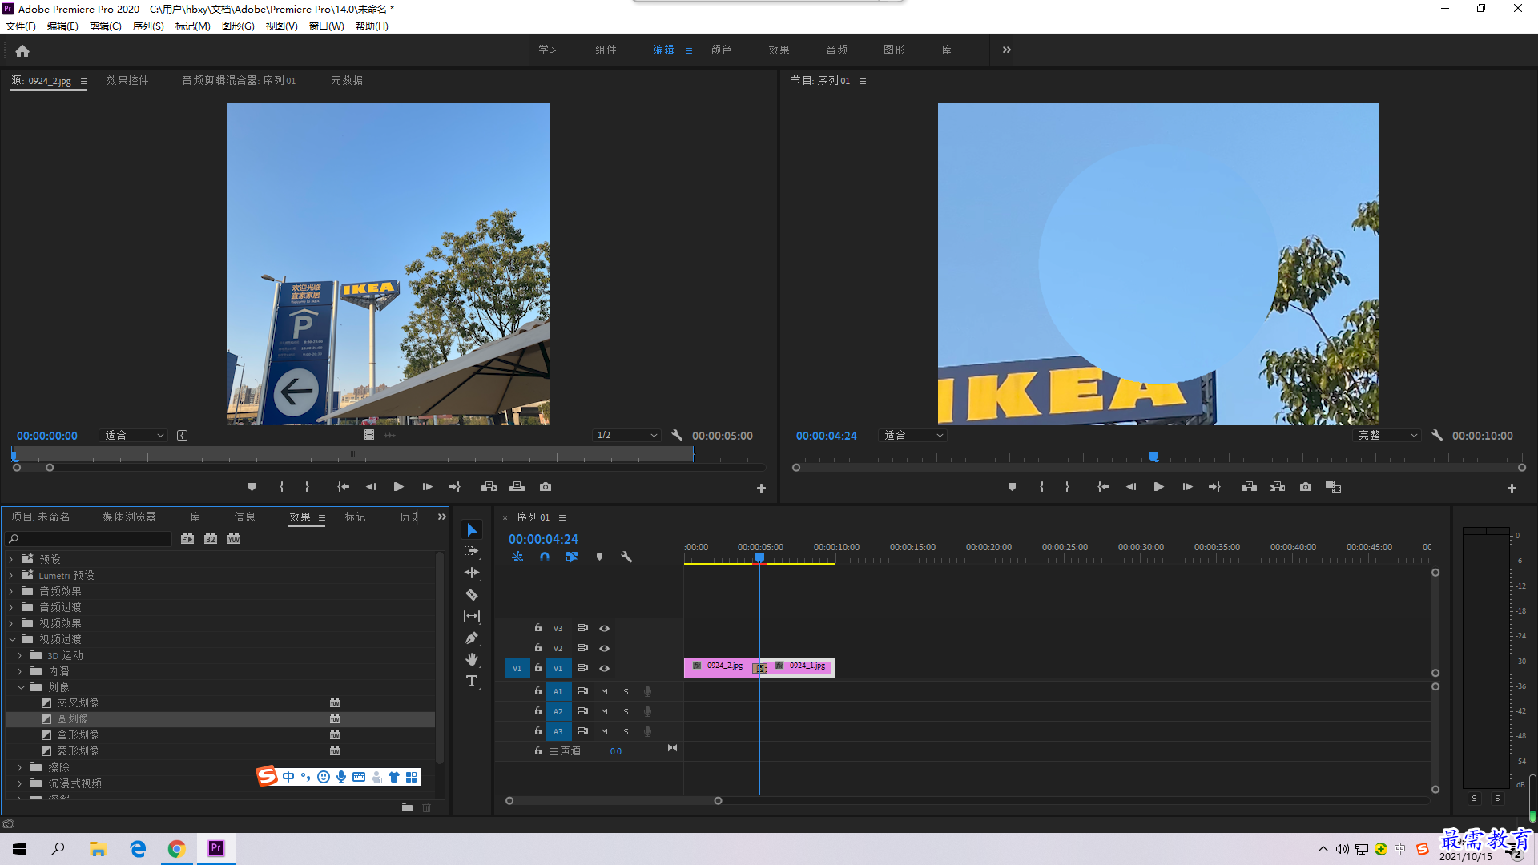Switch to the 效果控件 tab
This screenshot has height=865, width=1538.
pyautogui.click(x=127, y=80)
